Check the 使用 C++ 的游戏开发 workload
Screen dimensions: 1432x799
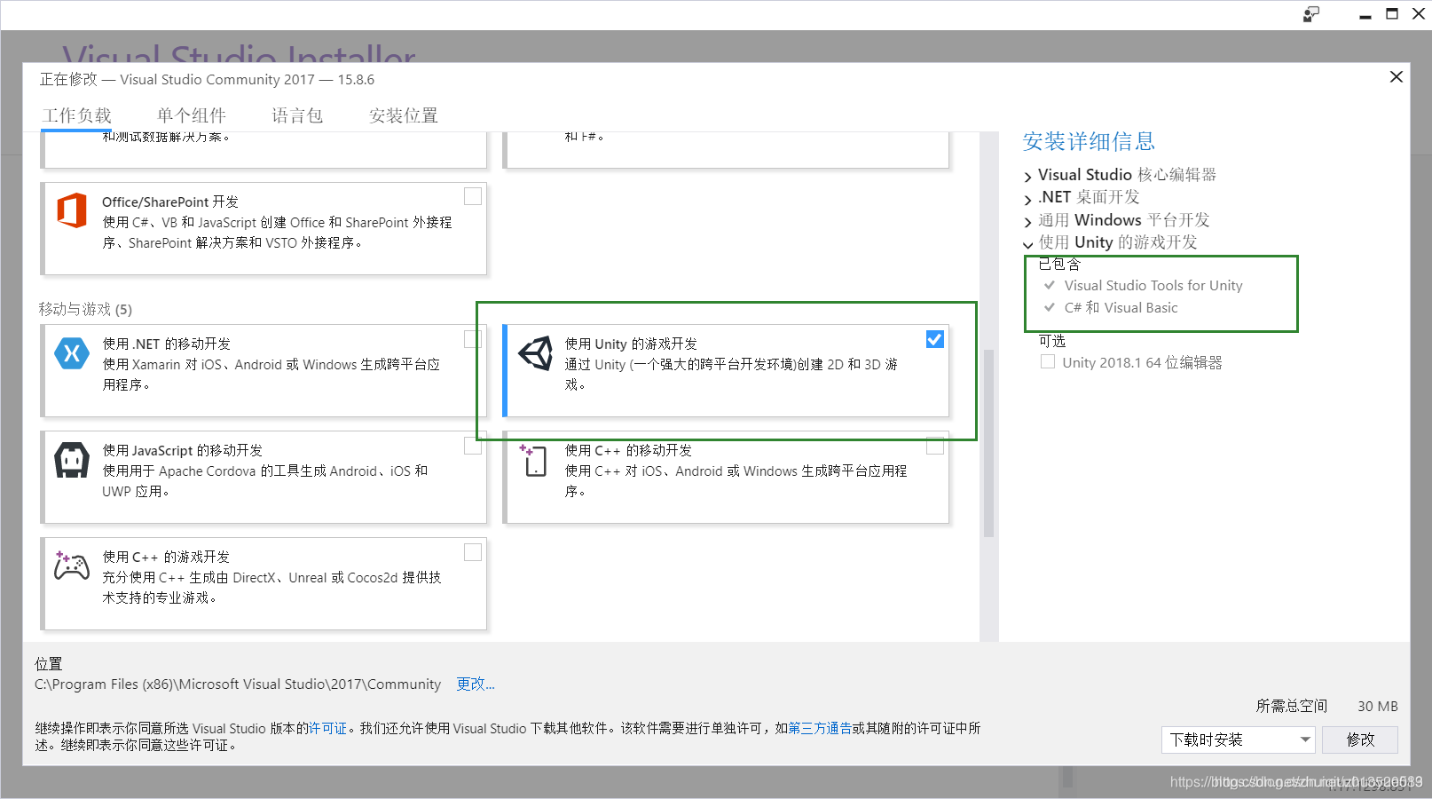tap(473, 551)
